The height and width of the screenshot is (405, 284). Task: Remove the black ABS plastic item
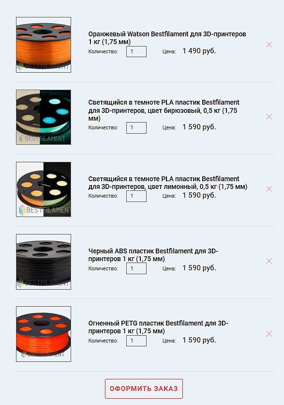click(x=269, y=261)
